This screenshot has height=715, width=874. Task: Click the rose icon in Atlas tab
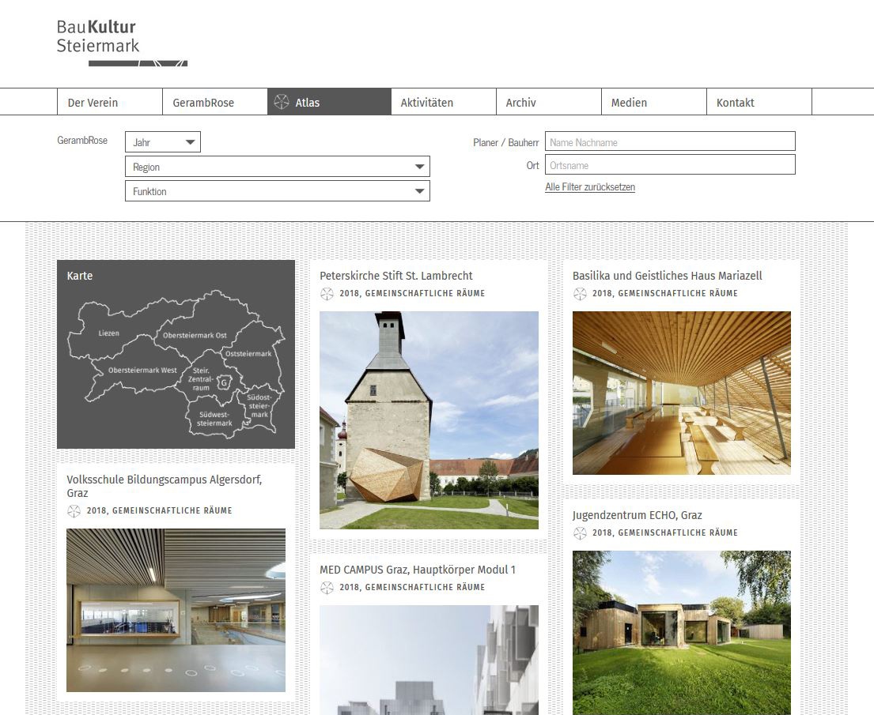pyautogui.click(x=281, y=102)
